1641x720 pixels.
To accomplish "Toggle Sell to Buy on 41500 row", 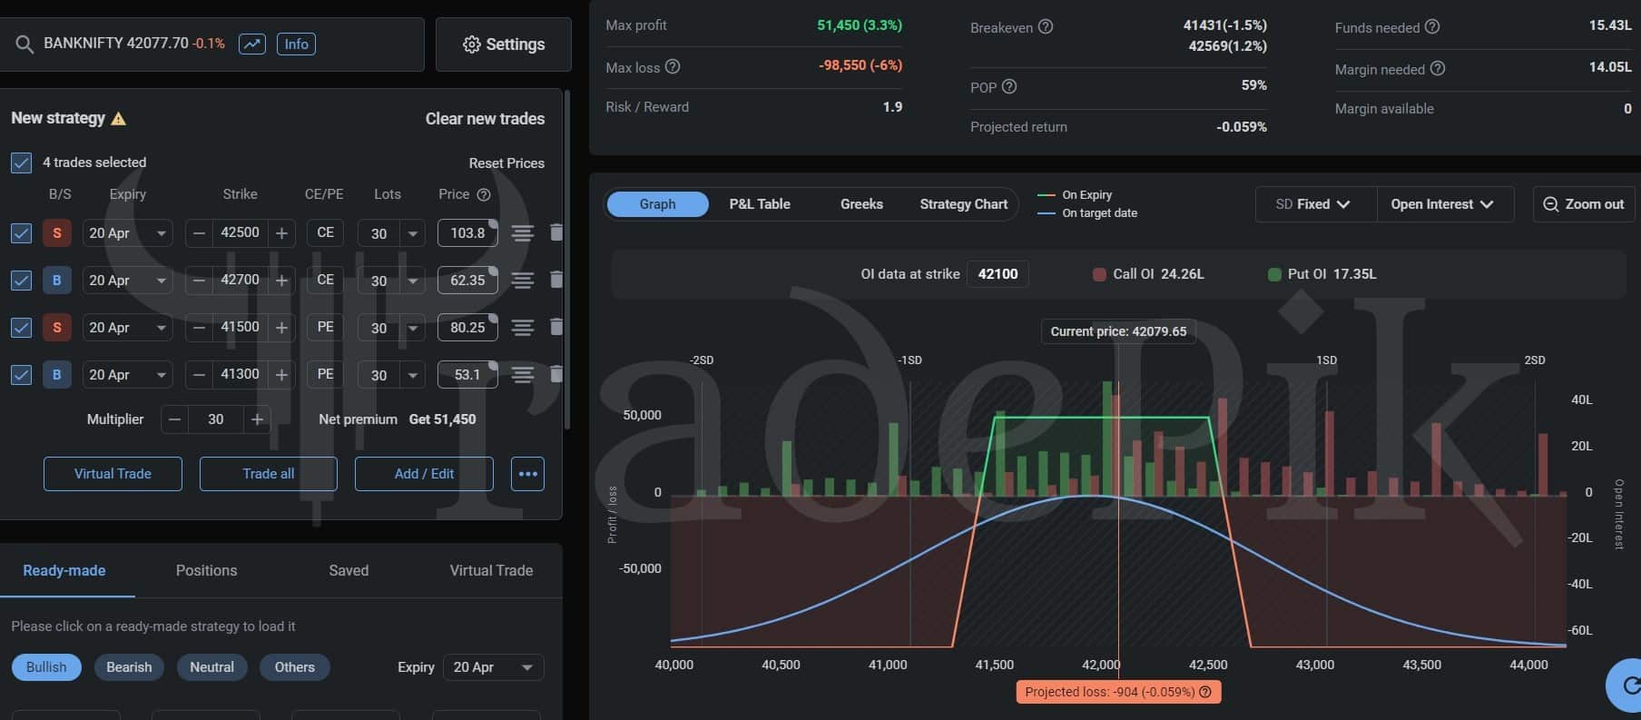I will coord(57,328).
